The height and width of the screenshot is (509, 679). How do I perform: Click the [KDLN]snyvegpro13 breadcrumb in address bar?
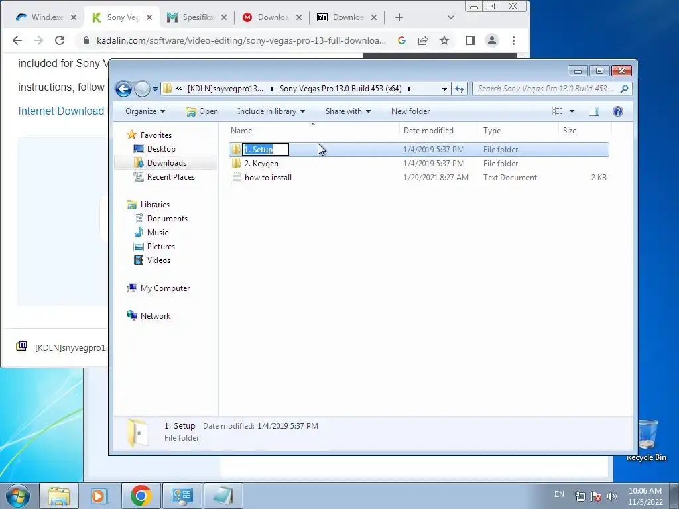click(225, 89)
